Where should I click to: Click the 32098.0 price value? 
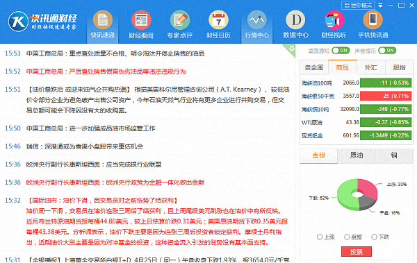click(x=350, y=109)
